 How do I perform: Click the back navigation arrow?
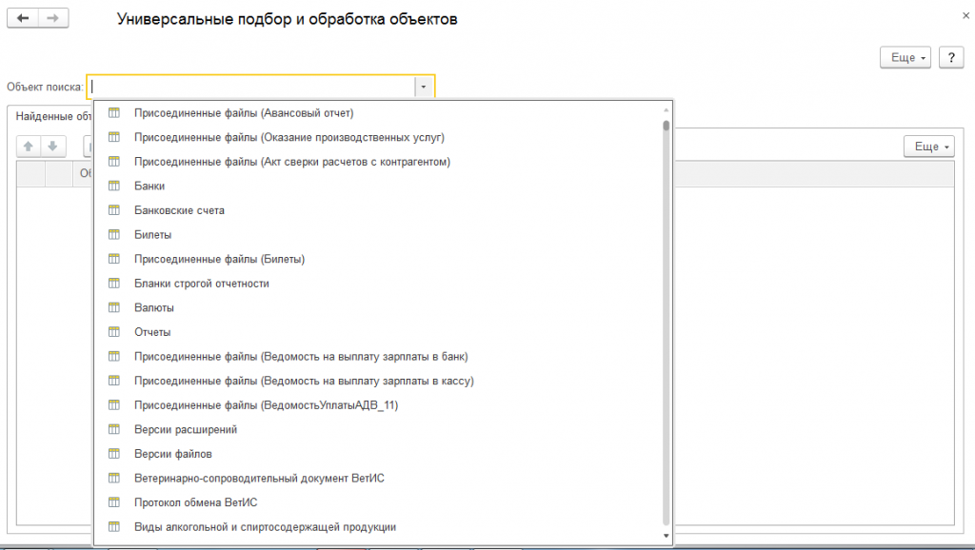pyautogui.click(x=23, y=18)
